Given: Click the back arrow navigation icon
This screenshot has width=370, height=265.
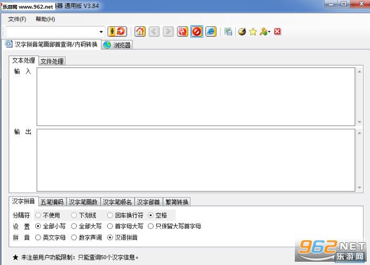Looking at the screenshot, I should pos(154,31).
